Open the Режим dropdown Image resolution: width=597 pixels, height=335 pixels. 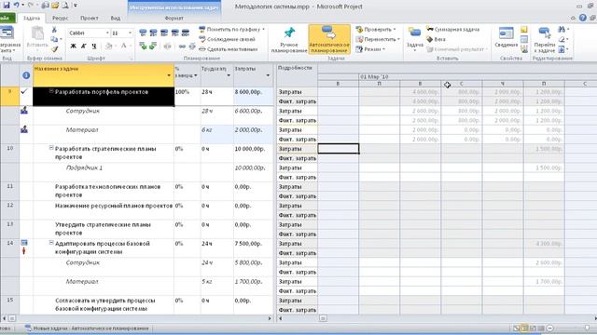(371, 49)
